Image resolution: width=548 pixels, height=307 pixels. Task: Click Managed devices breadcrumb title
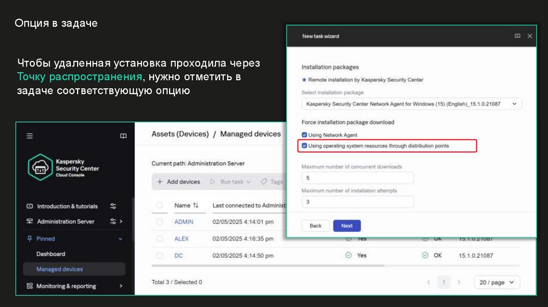[x=250, y=134]
